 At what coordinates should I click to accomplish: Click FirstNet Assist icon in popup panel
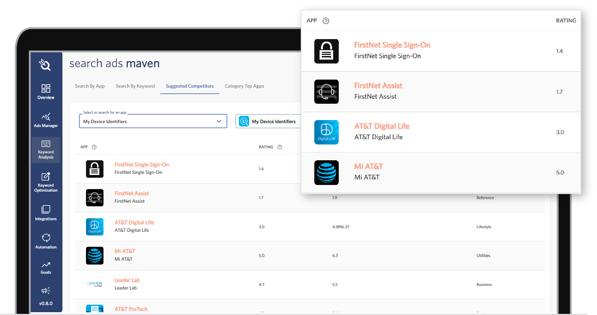tap(327, 92)
